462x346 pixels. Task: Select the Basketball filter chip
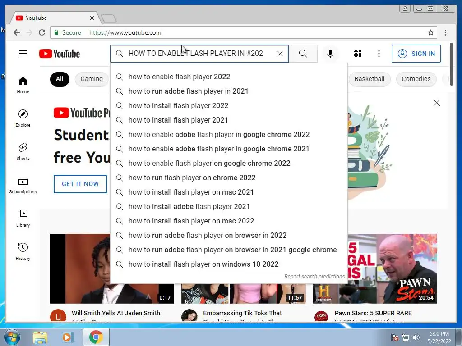[370, 79]
